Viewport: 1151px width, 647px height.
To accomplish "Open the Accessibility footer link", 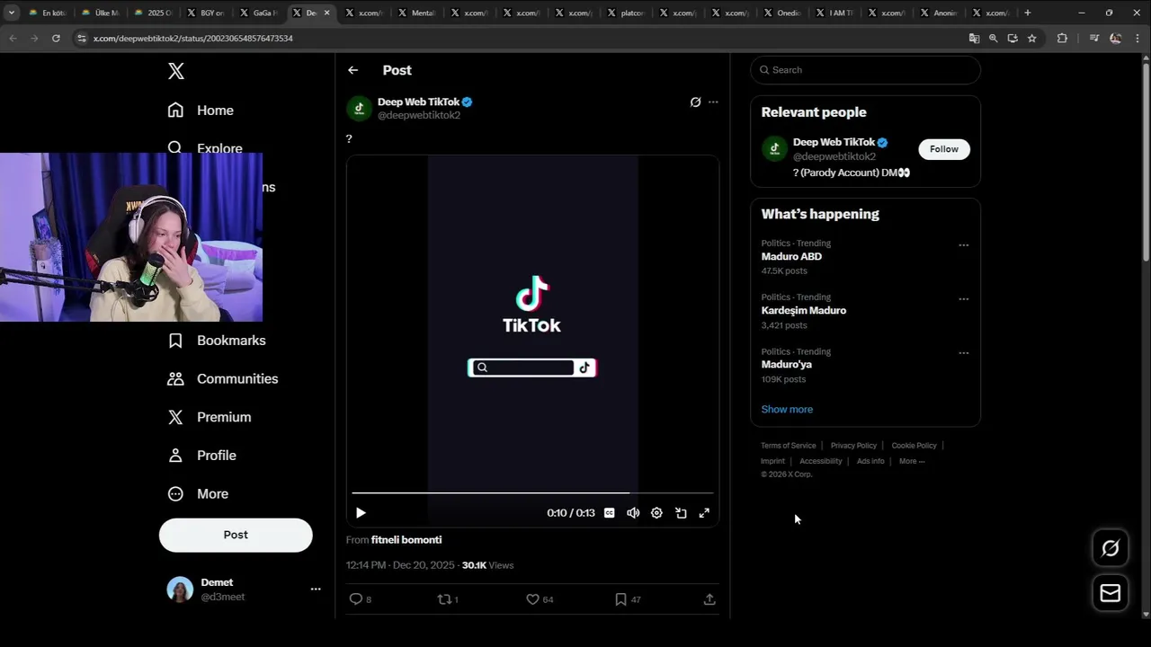I will tap(821, 461).
